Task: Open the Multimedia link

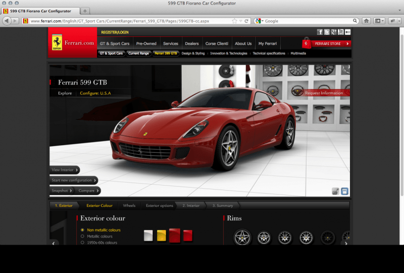Action: point(298,54)
